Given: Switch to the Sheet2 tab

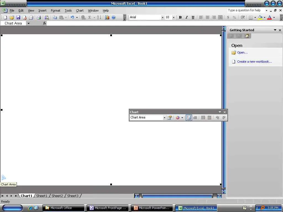Looking at the screenshot, I should (57, 196).
